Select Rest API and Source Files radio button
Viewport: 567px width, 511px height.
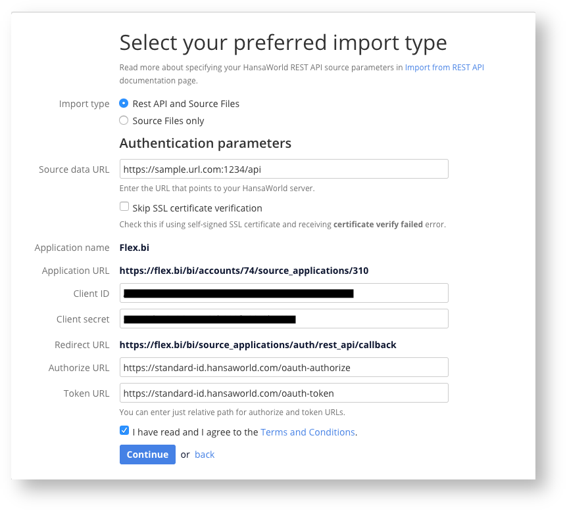[124, 104]
